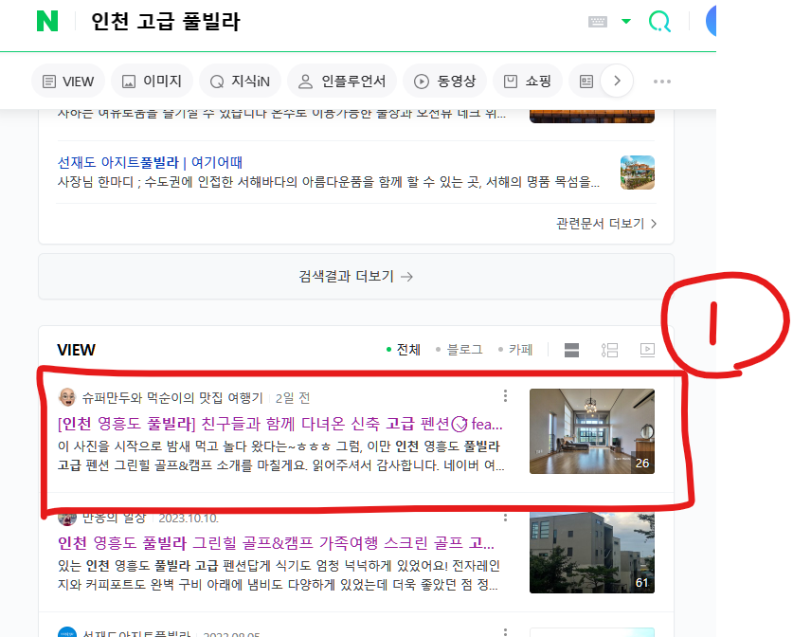Open the blue profile avatar

[711, 21]
